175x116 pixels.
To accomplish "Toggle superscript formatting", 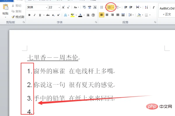I will coord(58,15).
